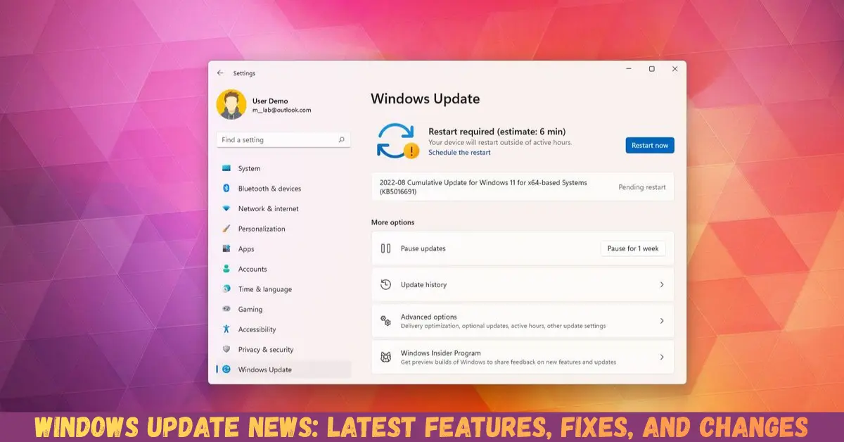
Task: Go to Gaming settings
Action: (283, 309)
